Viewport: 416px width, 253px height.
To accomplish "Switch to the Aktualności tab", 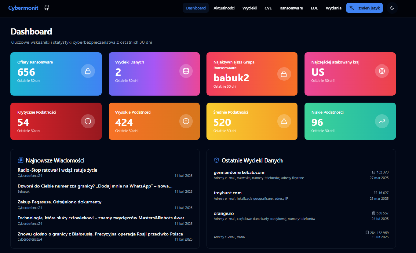I will 224,8.
